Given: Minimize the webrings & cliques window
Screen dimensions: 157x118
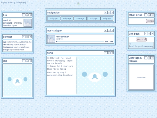Looking at the screenshot, I should point(146,58).
